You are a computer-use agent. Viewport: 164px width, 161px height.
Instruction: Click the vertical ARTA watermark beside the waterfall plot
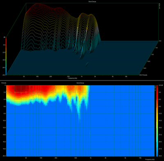tap(159, 6)
